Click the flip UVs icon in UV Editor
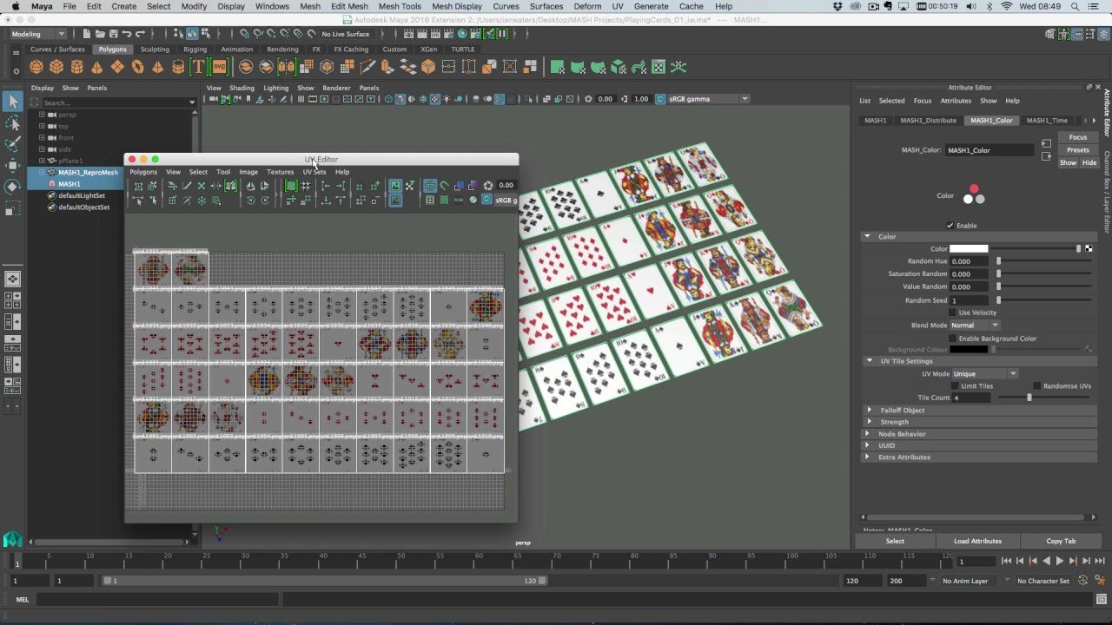Screen dimensions: 1112x625 pyautogui.click(x=251, y=186)
